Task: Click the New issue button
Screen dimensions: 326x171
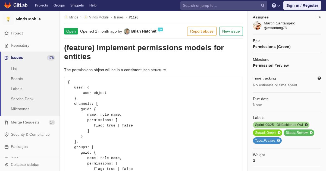Action: coord(231,31)
